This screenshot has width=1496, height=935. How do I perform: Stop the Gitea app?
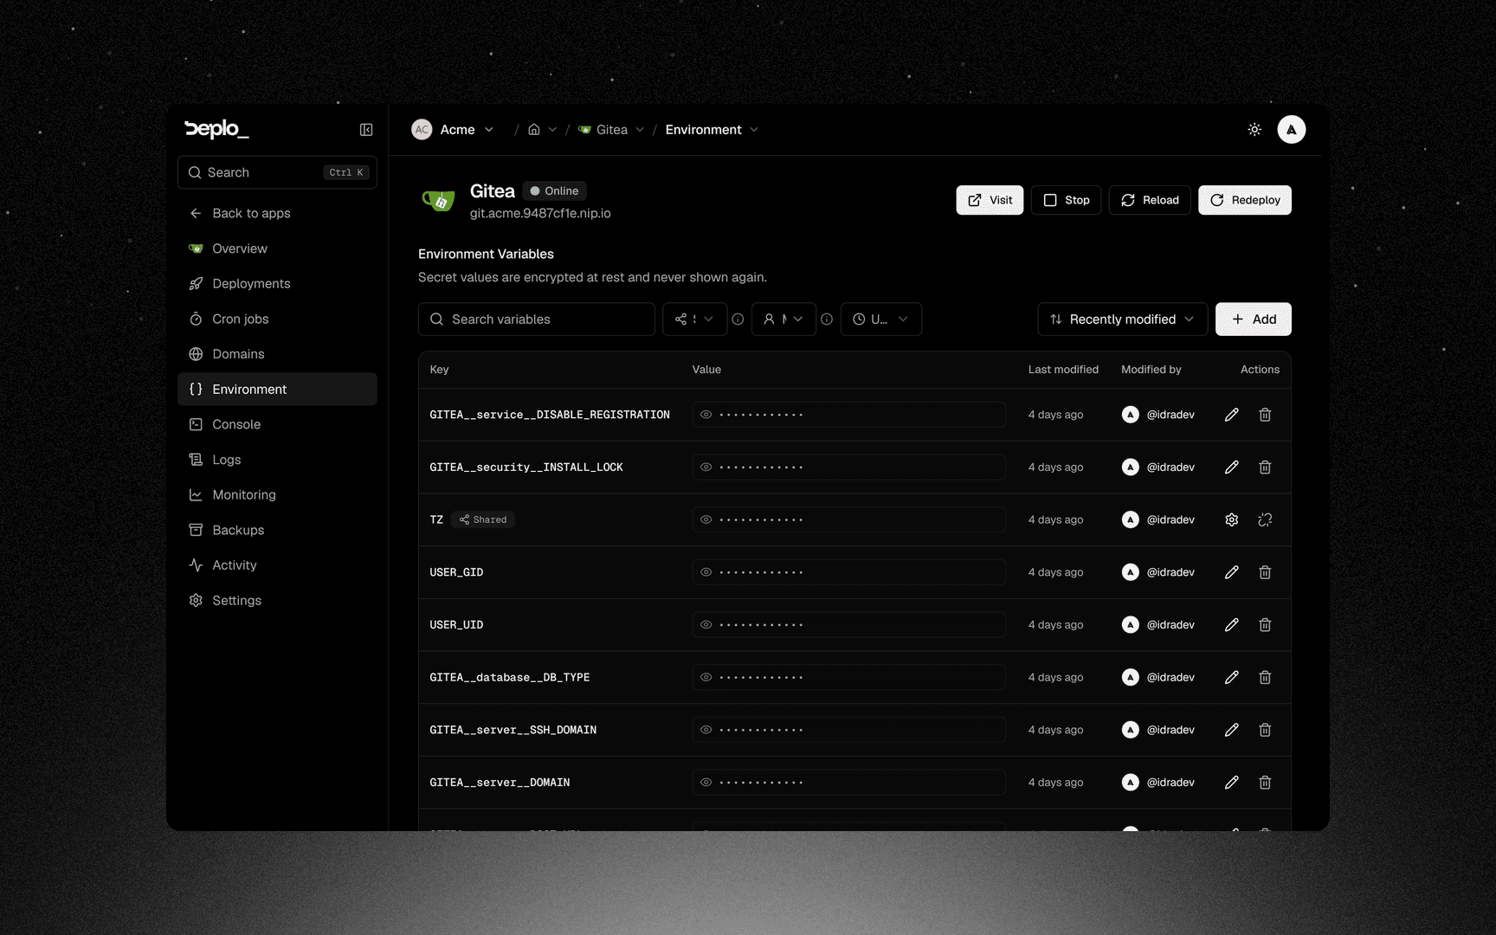coord(1066,200)
